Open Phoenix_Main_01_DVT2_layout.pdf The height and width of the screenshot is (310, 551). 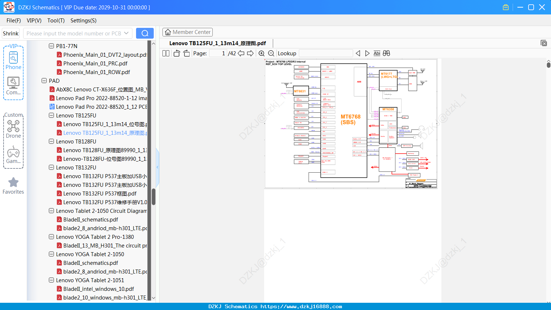click(x=102, y=55)
